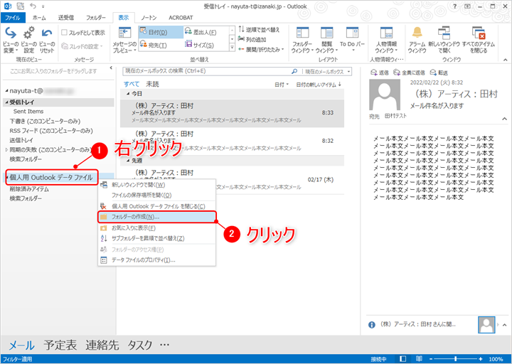Screen dimensions: 512x364
Task: Select 削除済みアイテム (Deleted Items) folder
Action: 29,189
